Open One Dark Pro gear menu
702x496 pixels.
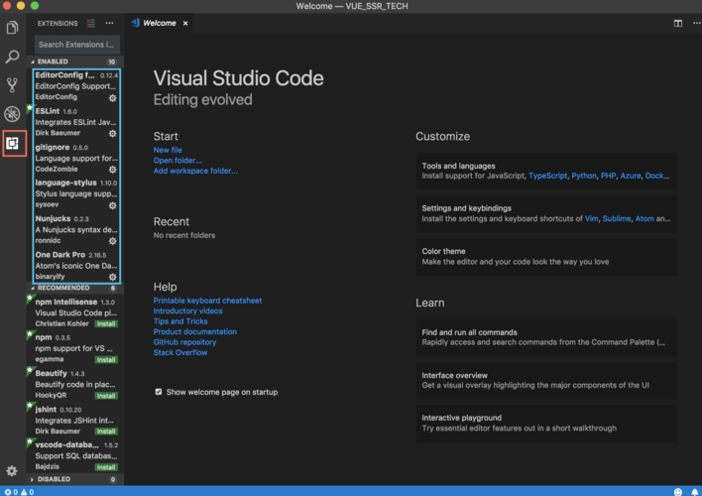[x=113, y=277]
